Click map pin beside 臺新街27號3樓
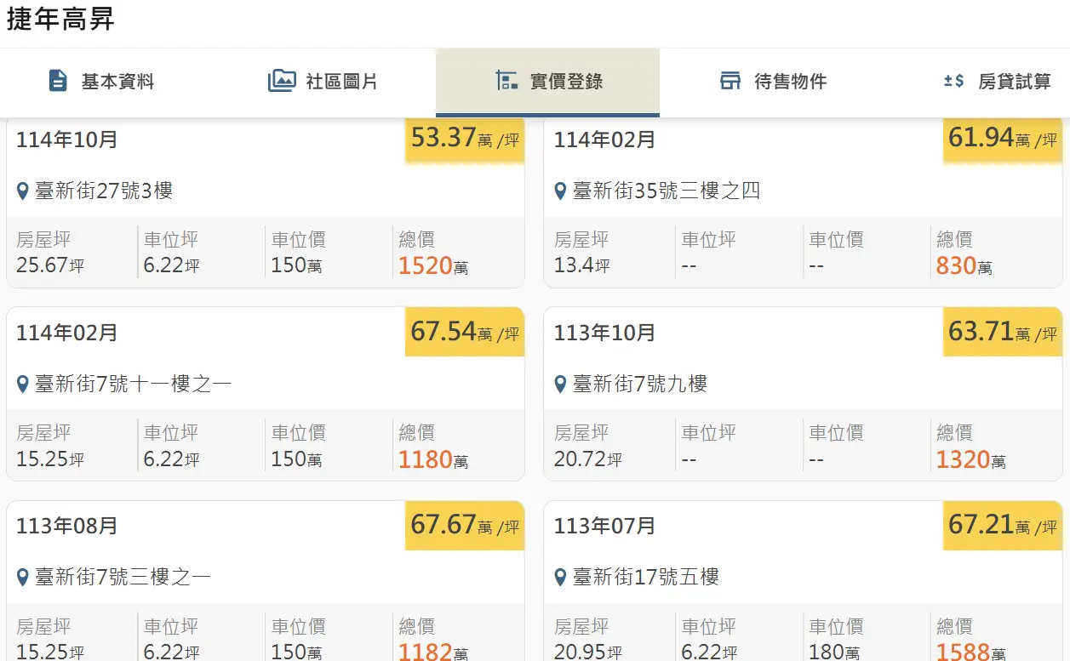The width and height of the screenshot is (1070, 661). coord(23,191)
